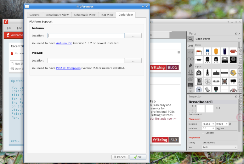Viewport: 244px width, 164px height.
Task: Open the File menu in Fritzing window
Action: 9,28
